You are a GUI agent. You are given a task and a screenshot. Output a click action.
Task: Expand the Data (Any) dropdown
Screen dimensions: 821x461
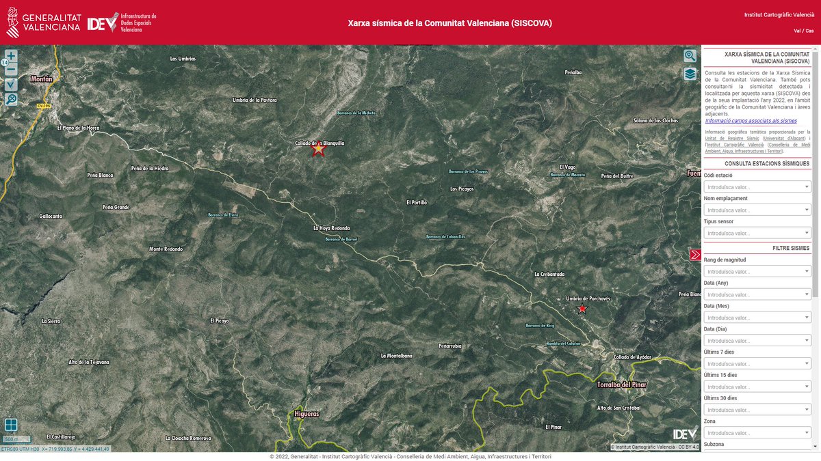757,294
